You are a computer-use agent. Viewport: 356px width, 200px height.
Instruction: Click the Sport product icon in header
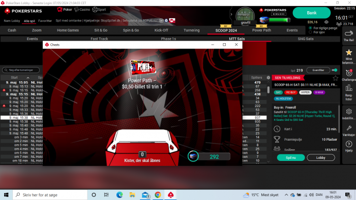95,9
